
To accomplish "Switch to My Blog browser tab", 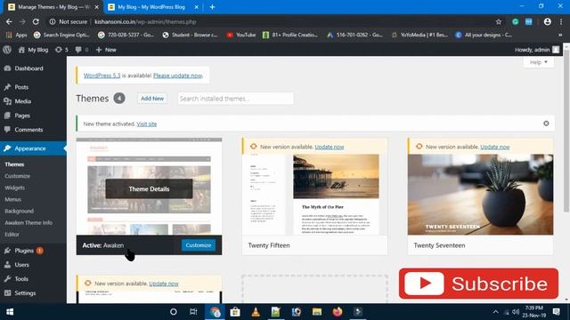I will pos(152,7).
